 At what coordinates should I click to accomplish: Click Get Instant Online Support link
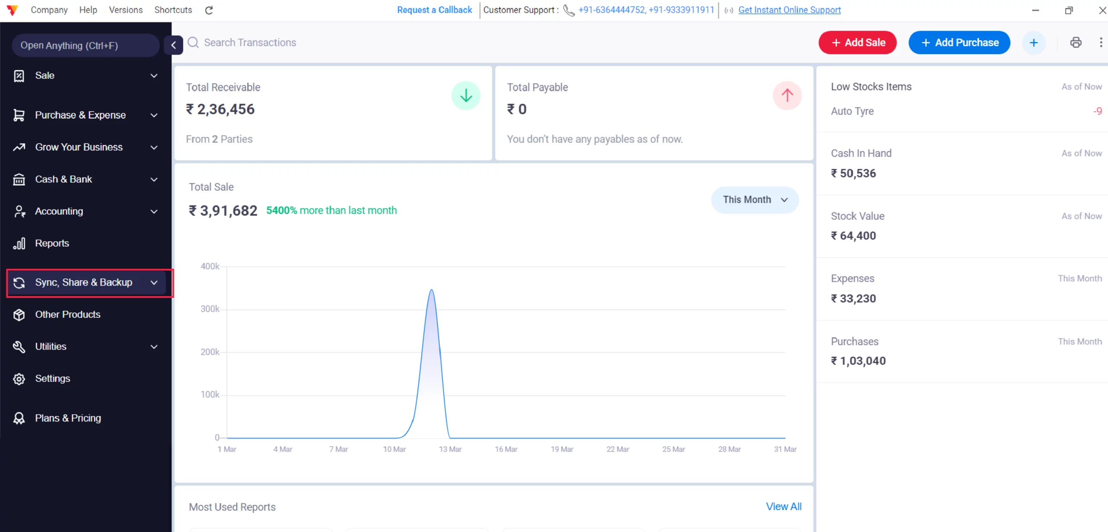pos(789,10)
